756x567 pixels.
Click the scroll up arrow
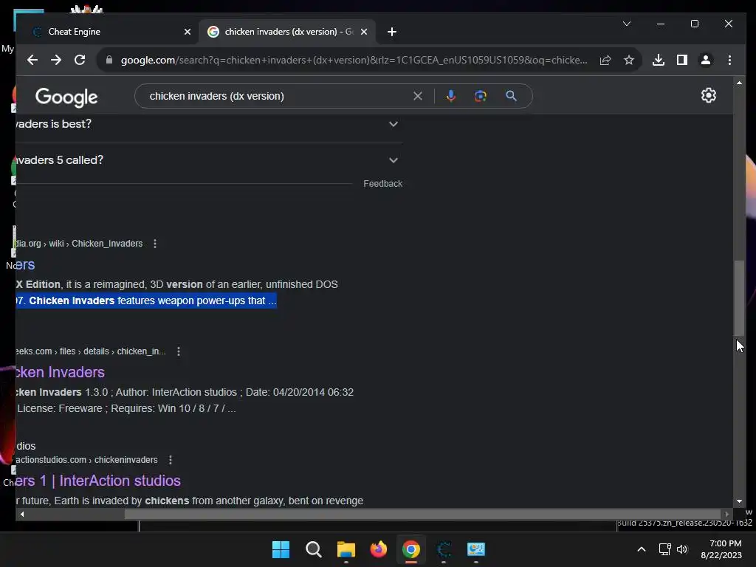tap(739, 83)
